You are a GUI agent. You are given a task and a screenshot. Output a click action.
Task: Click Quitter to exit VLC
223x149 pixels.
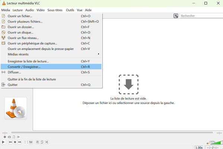[x=13, y=85]
